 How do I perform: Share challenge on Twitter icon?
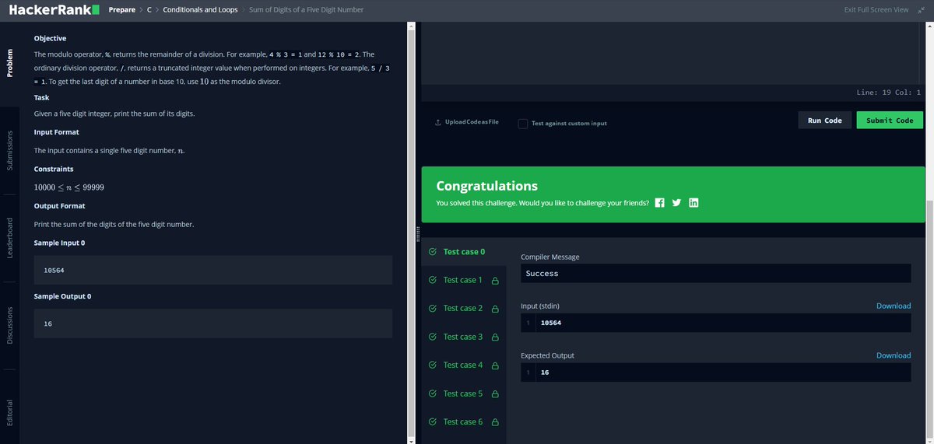click(676, 203)
